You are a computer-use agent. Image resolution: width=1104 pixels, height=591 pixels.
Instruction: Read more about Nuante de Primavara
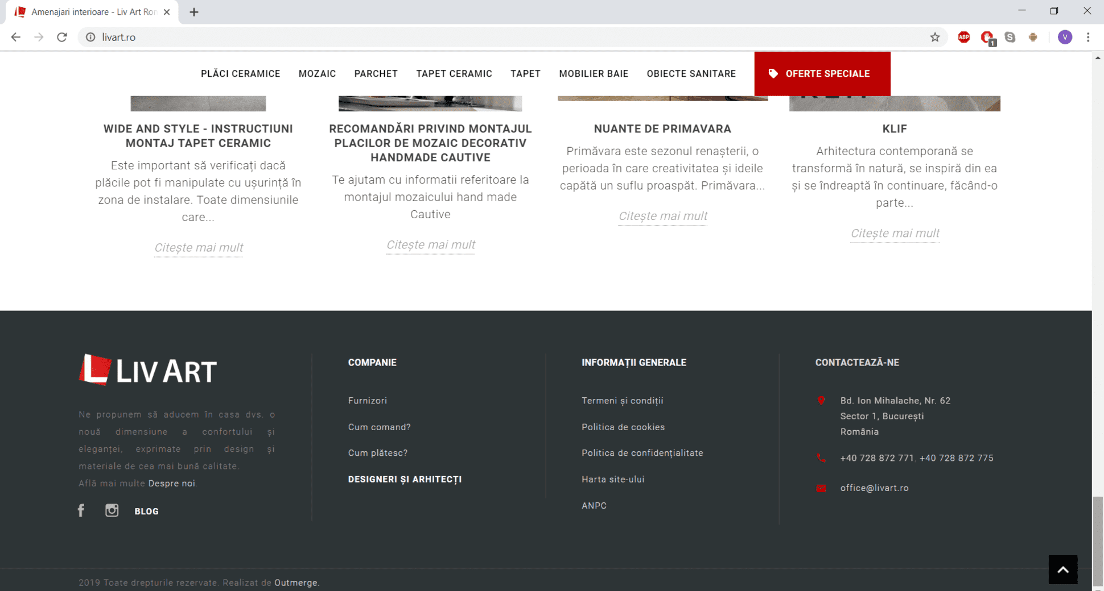662,216
